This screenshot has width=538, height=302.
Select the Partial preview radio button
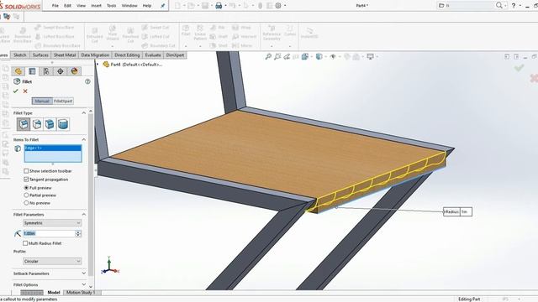(26, 195)
